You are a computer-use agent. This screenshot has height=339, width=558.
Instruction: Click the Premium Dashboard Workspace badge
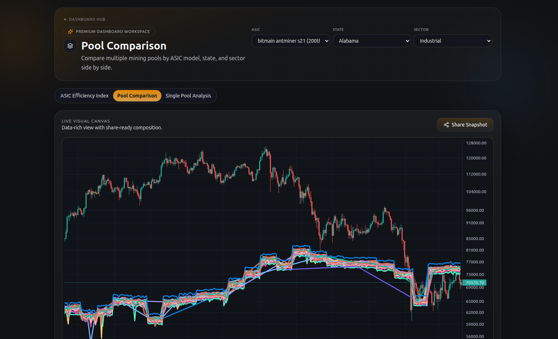click(109, 31)
